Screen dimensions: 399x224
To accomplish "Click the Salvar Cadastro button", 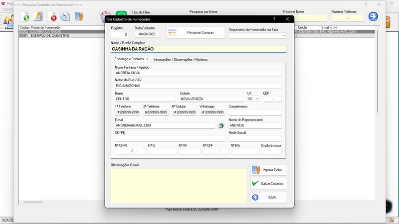I will tap(268, 184).
